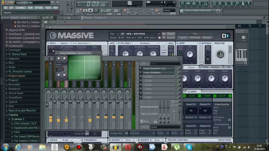Open the FILE menu
Viewport: 269px width, 151px height.
tap(6, 8)
